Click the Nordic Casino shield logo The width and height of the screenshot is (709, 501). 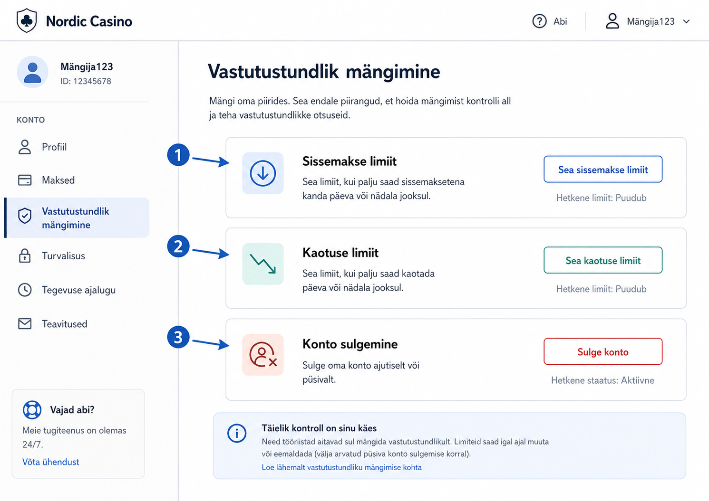[27, 21]
